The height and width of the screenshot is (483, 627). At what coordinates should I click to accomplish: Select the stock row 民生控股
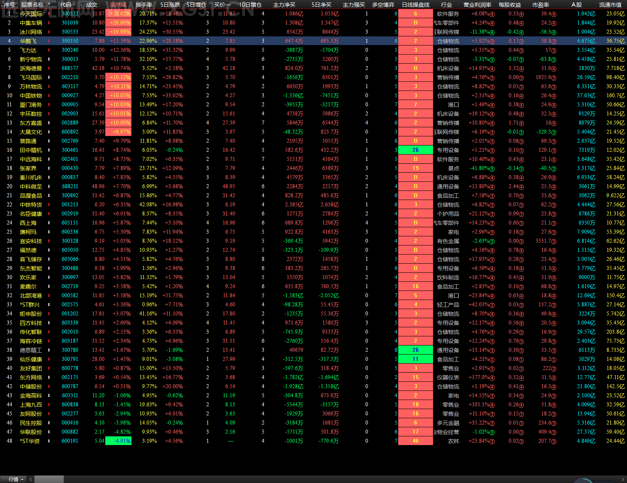[313, 423]
